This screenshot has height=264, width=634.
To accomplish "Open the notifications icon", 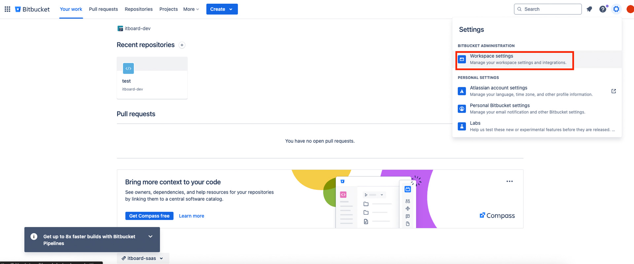I will pos(589,9).
